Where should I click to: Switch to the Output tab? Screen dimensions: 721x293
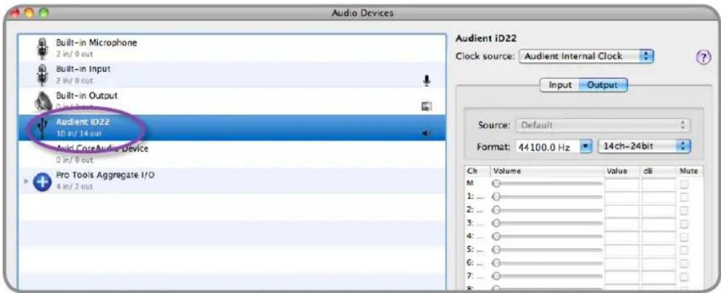(x=603, y=85)
